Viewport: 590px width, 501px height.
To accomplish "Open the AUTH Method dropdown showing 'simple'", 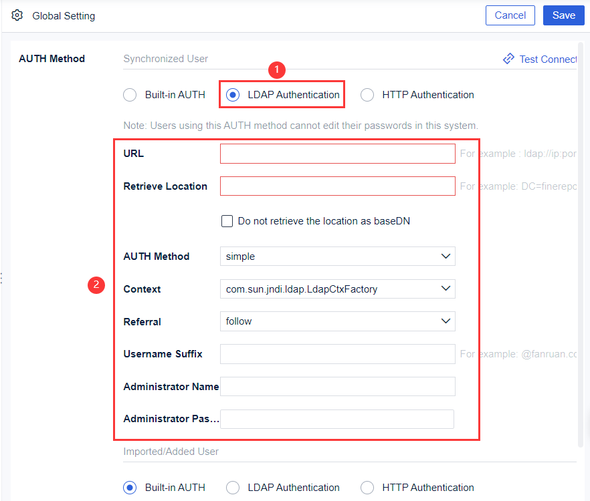I will tap(337, 256).
